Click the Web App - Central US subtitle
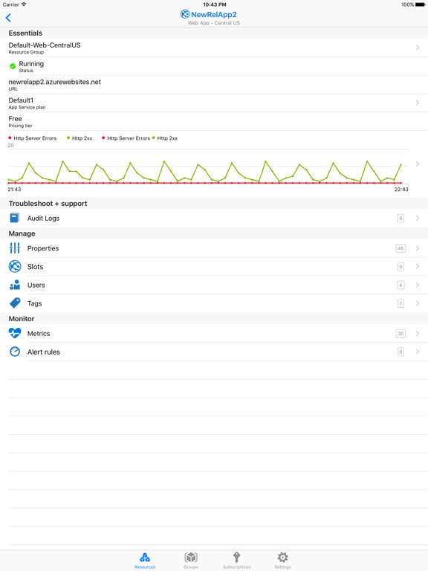This screenshot has width=428, height=571. pyautogui.click(x=214, y=23)
